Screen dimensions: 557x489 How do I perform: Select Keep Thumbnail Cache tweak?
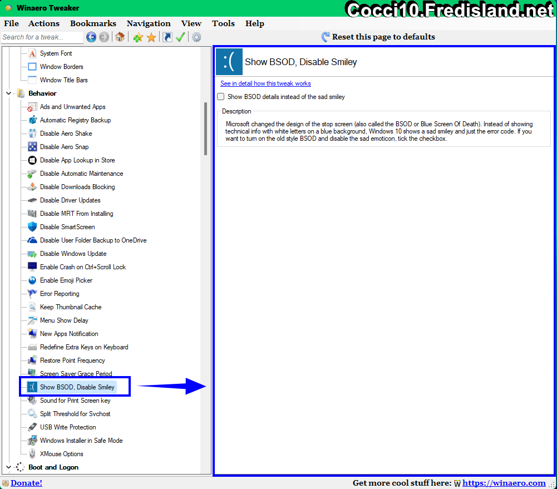pos(71,307)
